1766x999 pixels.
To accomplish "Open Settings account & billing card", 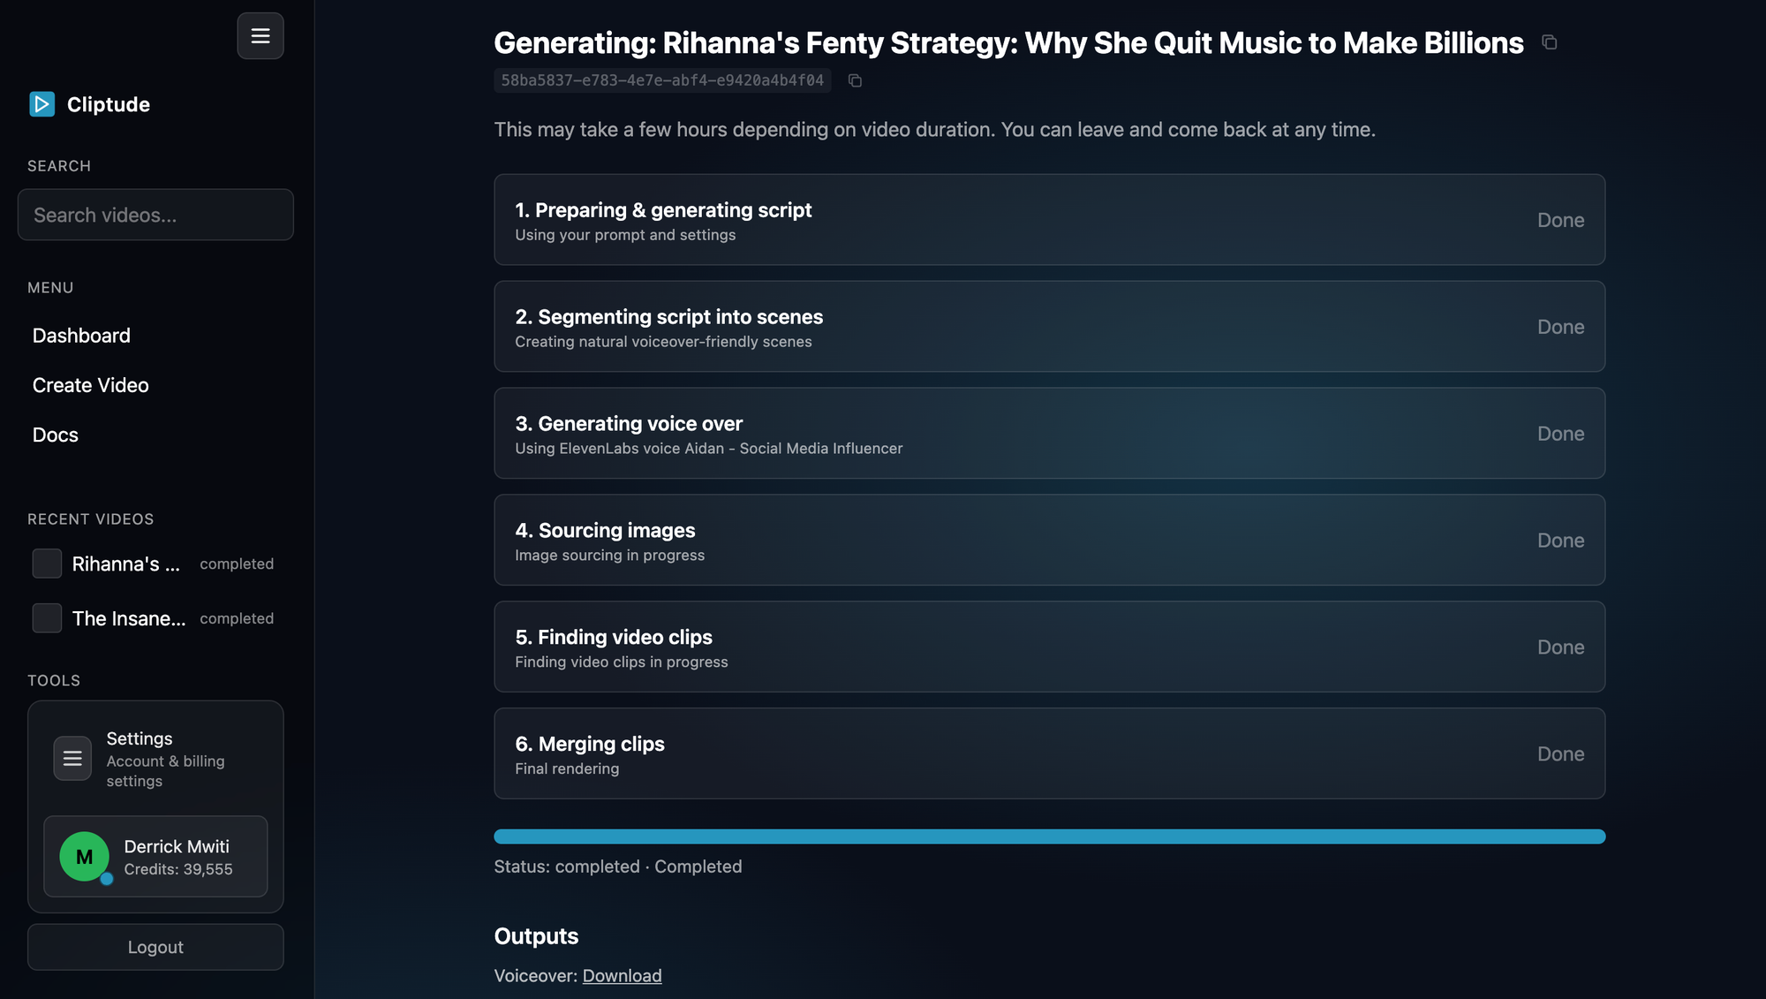I will pyautogui.click(x=166, y=760).
